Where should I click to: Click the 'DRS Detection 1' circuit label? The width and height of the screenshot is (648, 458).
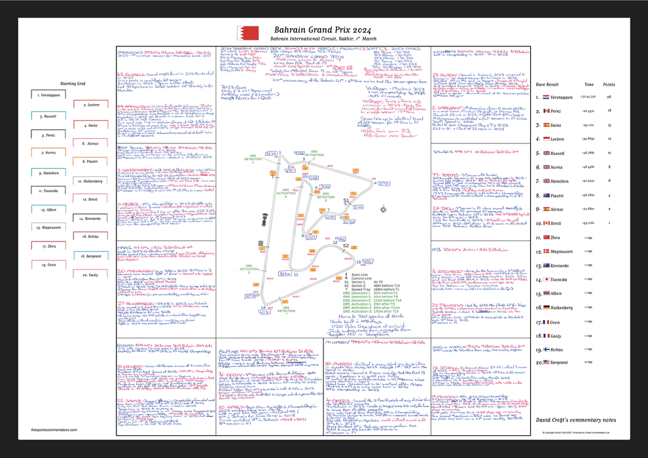point(252,159)
